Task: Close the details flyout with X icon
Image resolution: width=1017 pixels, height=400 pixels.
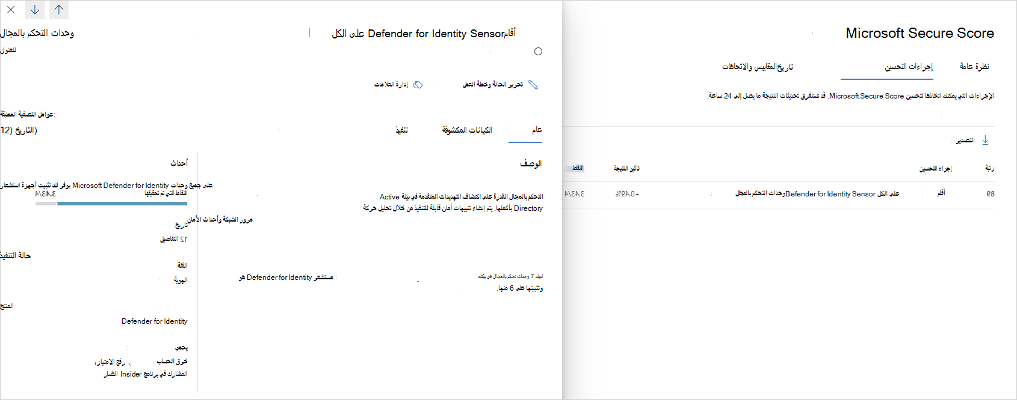Action: [x=11, y=10]
